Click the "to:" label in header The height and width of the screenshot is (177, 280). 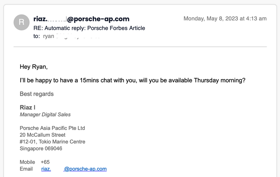(x=37, y=36)
